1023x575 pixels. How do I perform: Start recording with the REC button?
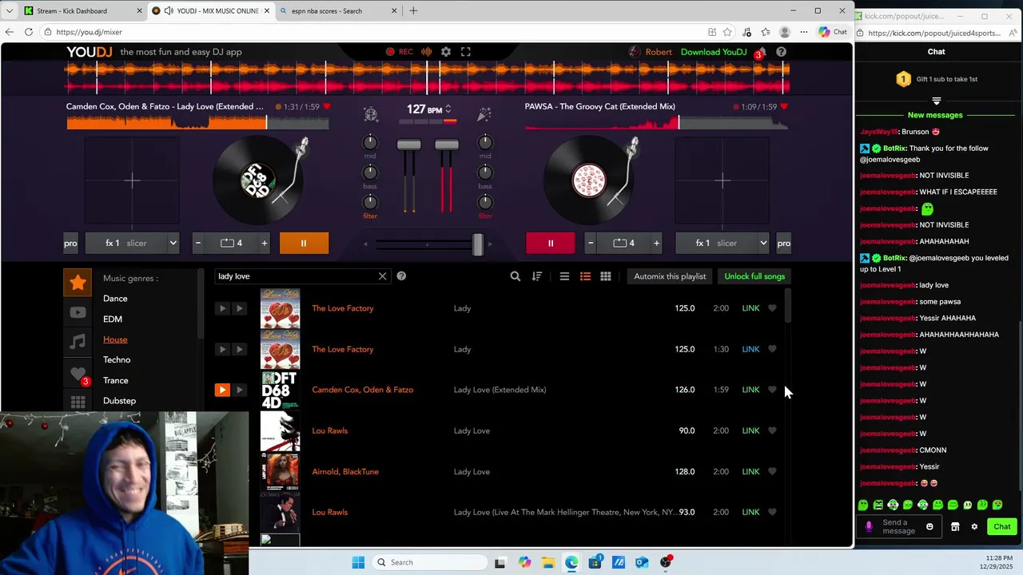tap(399, 52)
